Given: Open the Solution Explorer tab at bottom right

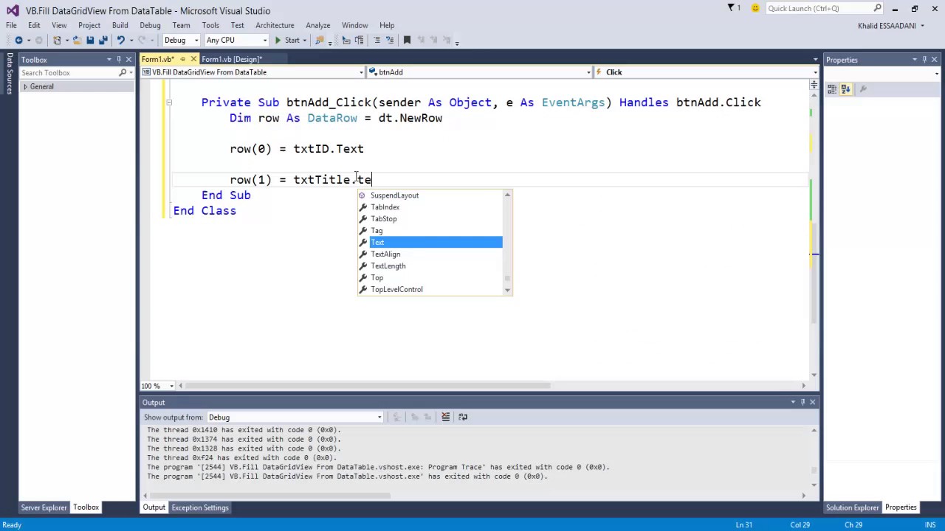Looking at the screenshot, I should pos(852,507).
